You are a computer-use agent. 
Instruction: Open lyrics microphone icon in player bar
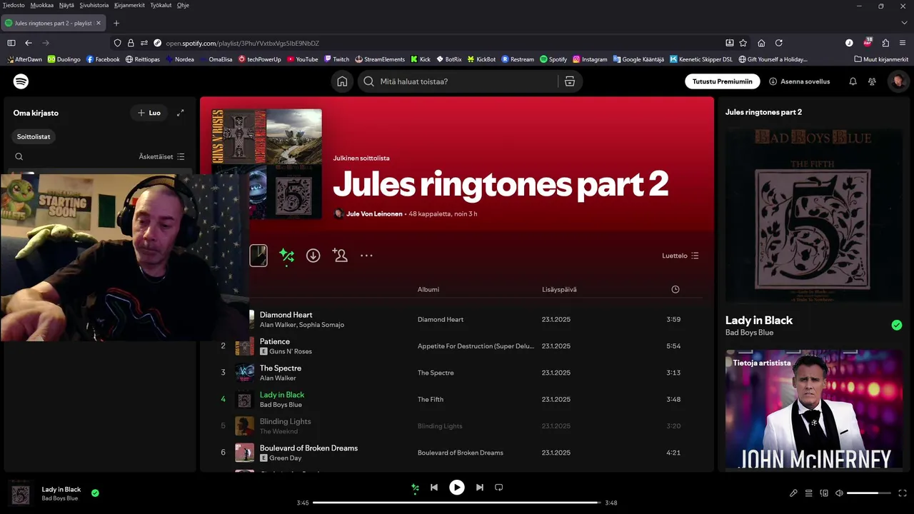793,493
